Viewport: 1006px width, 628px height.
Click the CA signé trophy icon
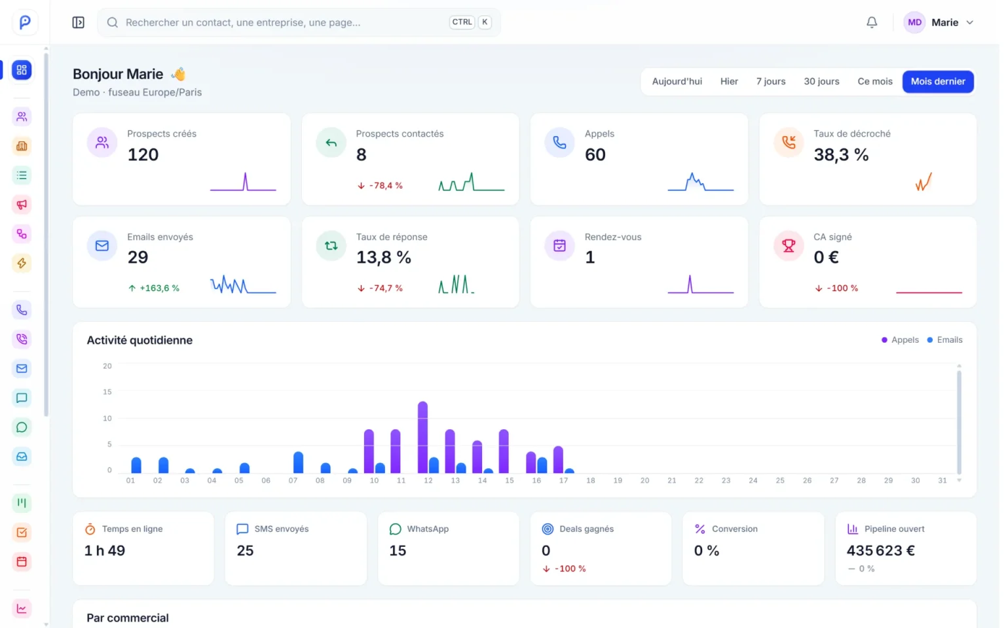789,246
